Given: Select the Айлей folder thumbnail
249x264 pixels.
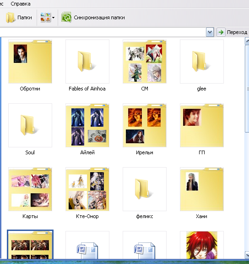Looking at the screenshot, I should [87, 125].
